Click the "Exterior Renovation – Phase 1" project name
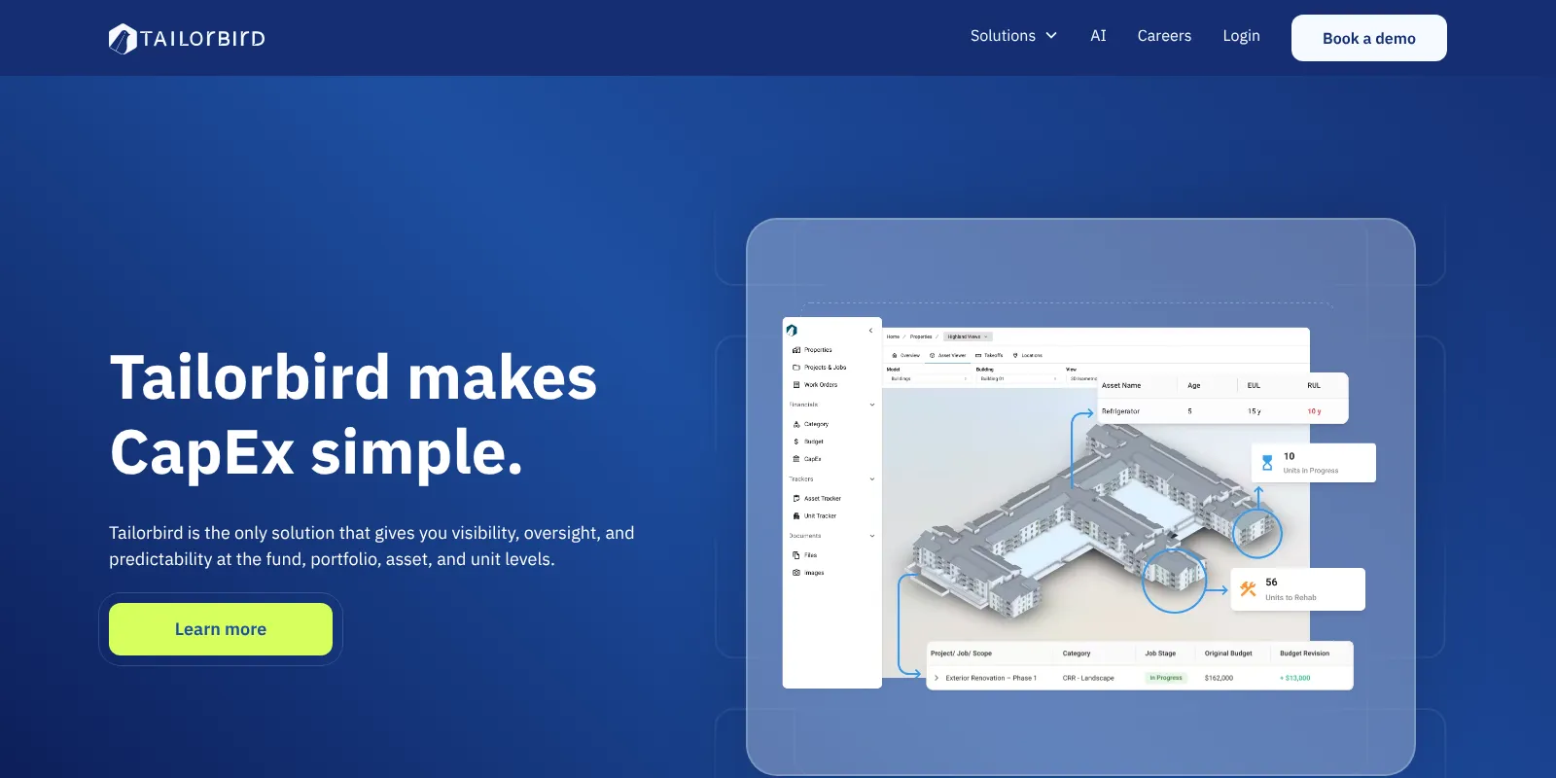The width and height of the screenshot is (1556, 778). click(991, 678)
